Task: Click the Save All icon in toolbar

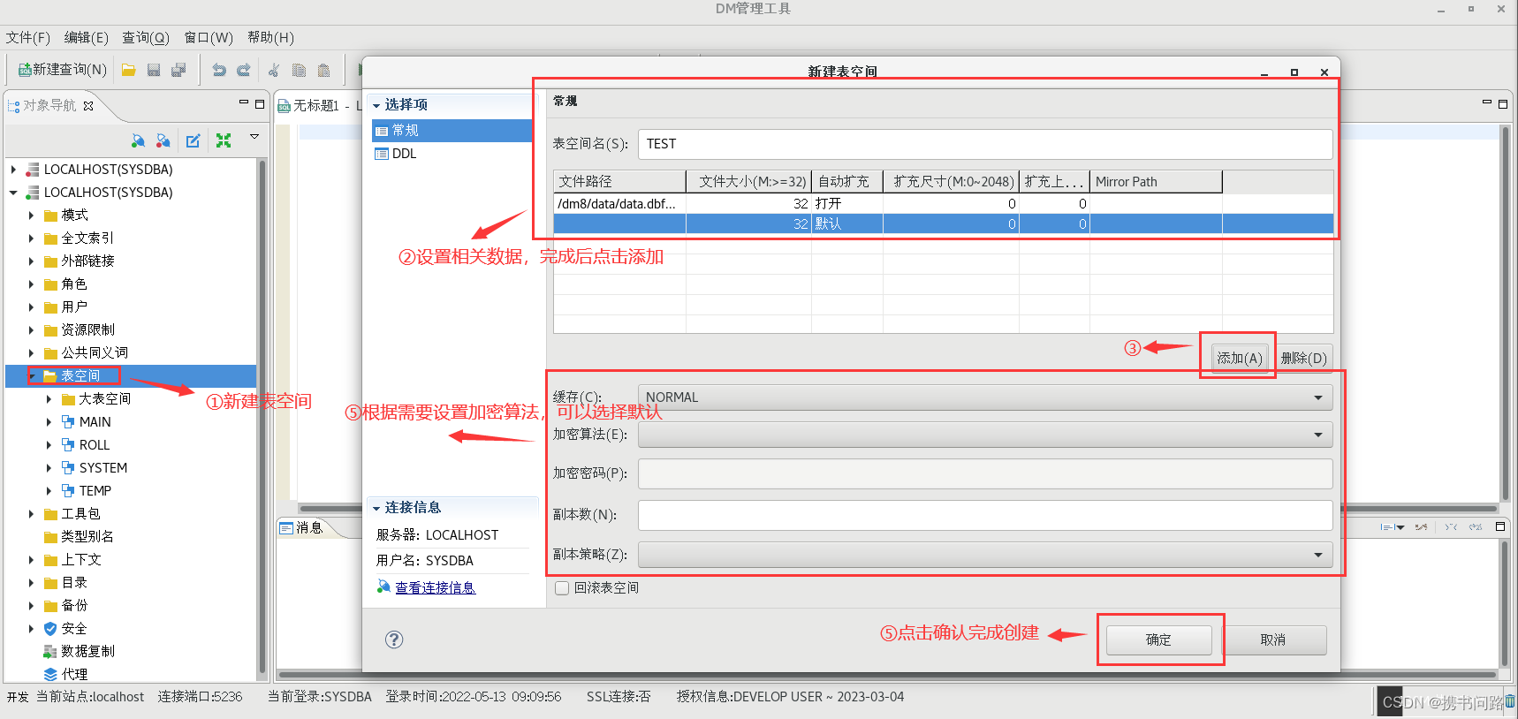Action: [178, 70]
